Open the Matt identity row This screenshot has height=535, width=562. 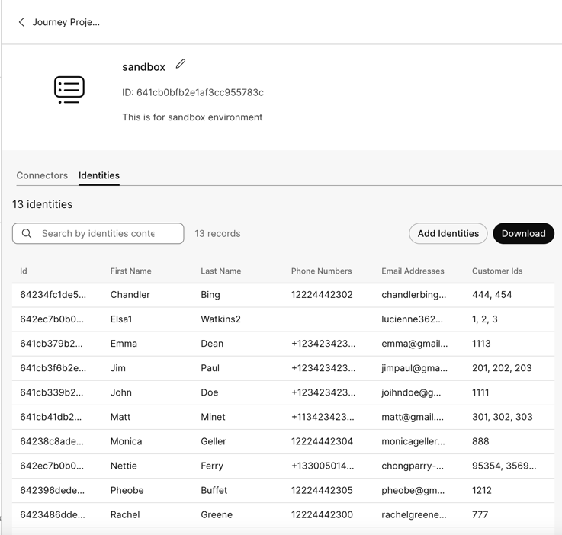tap(283, 417)
